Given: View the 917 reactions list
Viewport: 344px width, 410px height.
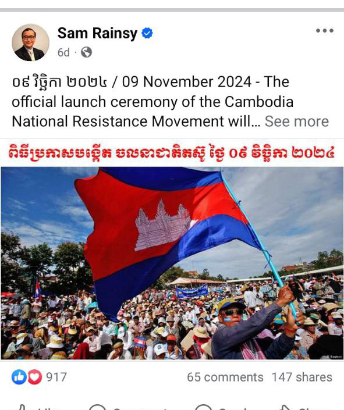Looking at the screenshot, I should pos(56,377).
